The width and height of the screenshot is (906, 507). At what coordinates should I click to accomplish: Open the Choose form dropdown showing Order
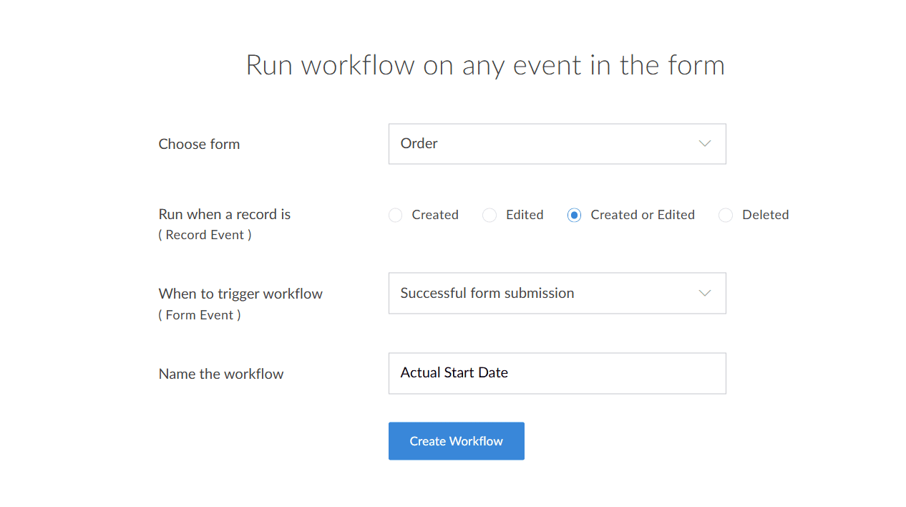pos(544,144)
